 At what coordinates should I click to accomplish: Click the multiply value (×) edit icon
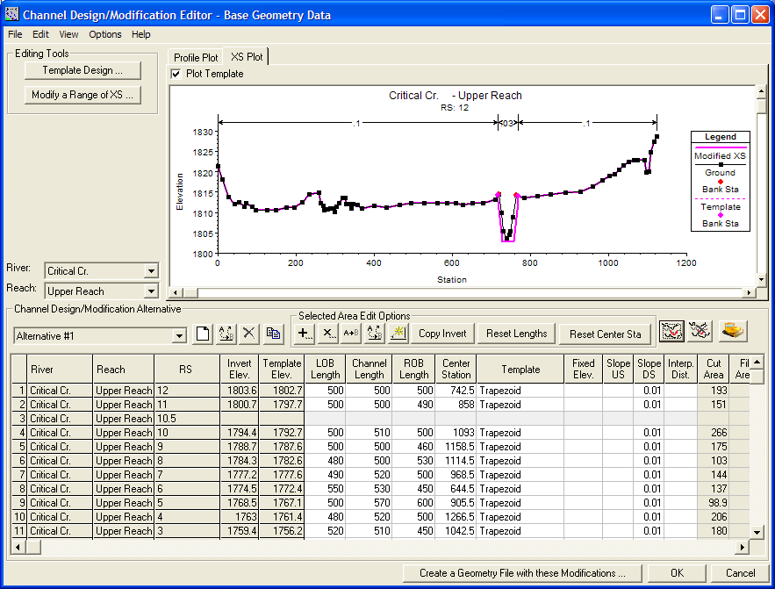pos(327,334)
